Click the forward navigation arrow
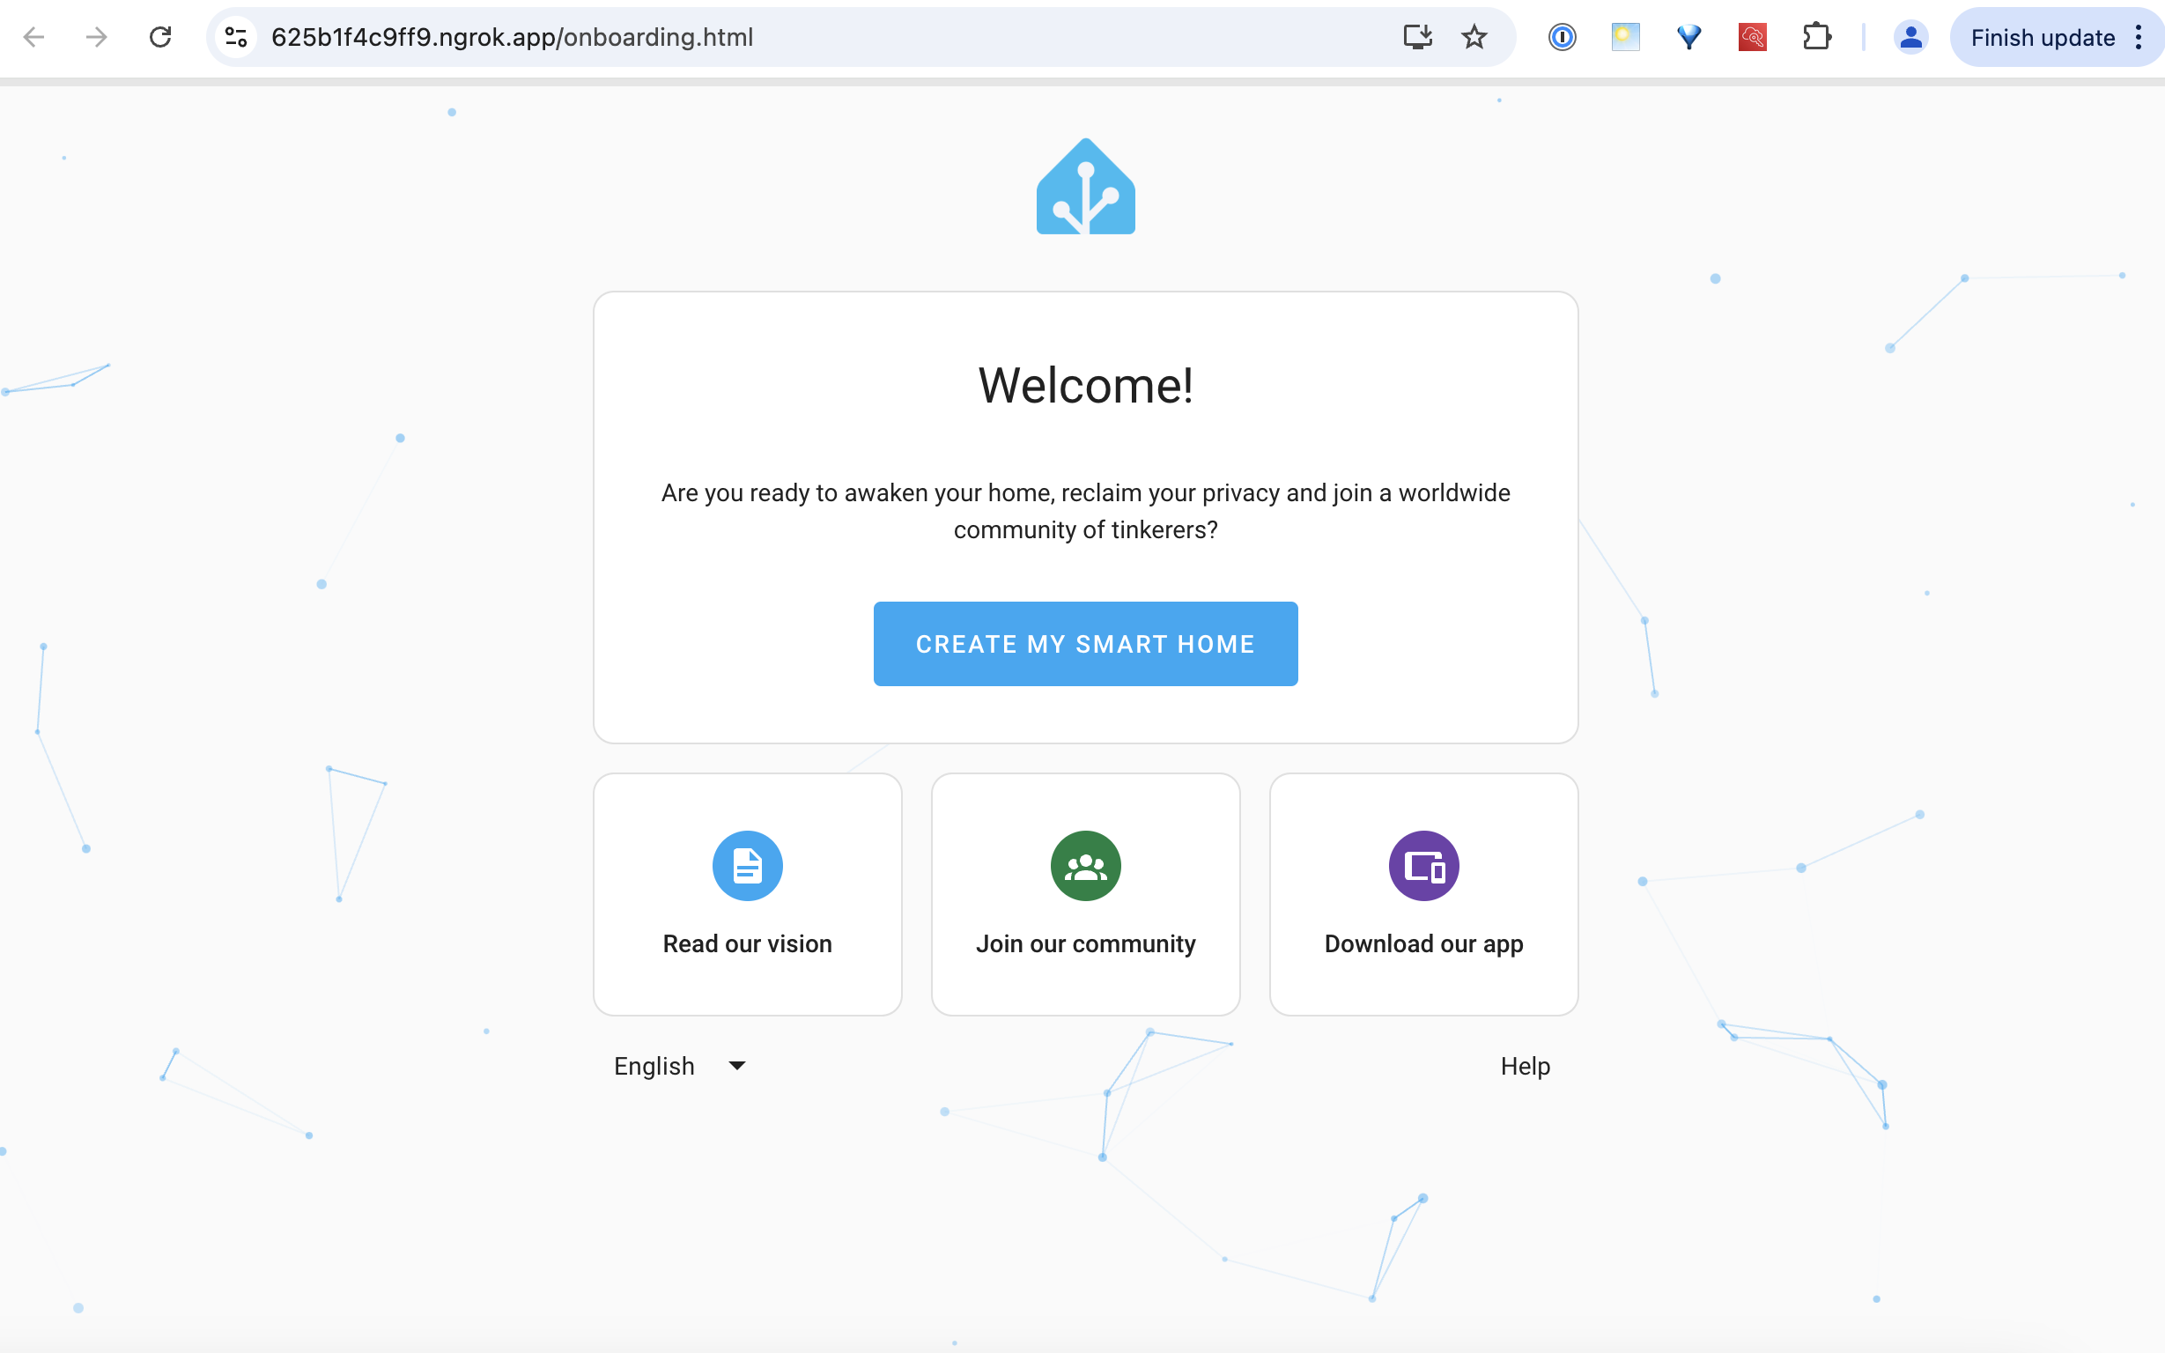This screenshot has height=1353, width=2165. click(x=98, y=36)
